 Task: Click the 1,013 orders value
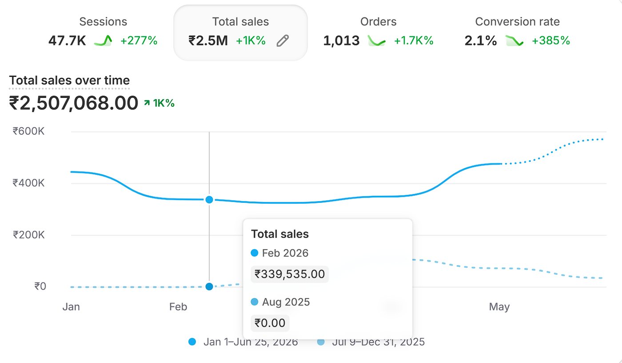coord(341,41)
